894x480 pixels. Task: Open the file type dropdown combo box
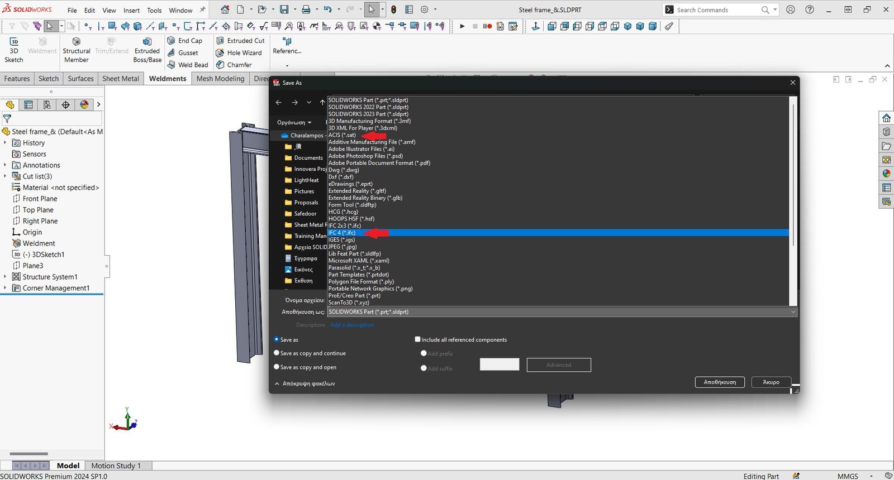[562, 312]
